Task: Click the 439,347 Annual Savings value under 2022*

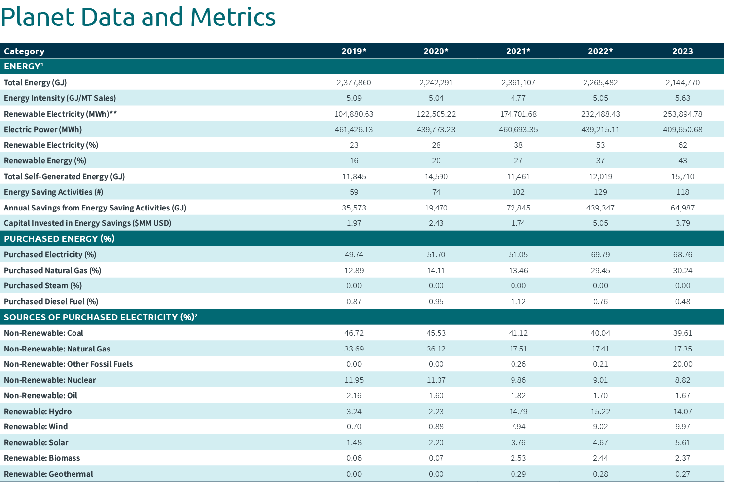Action: pos(600,208)
